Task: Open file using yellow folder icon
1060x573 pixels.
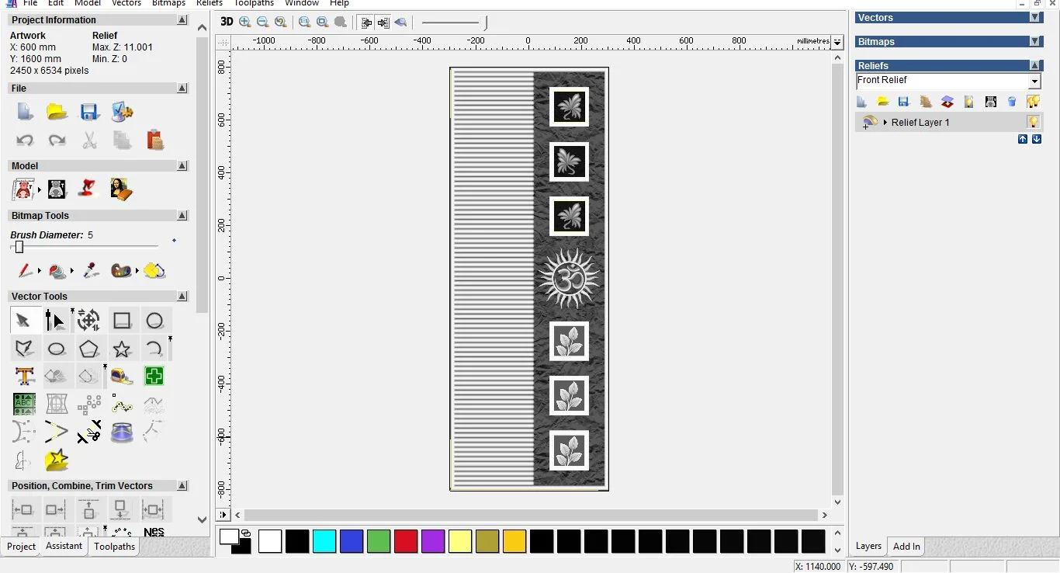Action: pyautogui.click(x=57, y=112)
